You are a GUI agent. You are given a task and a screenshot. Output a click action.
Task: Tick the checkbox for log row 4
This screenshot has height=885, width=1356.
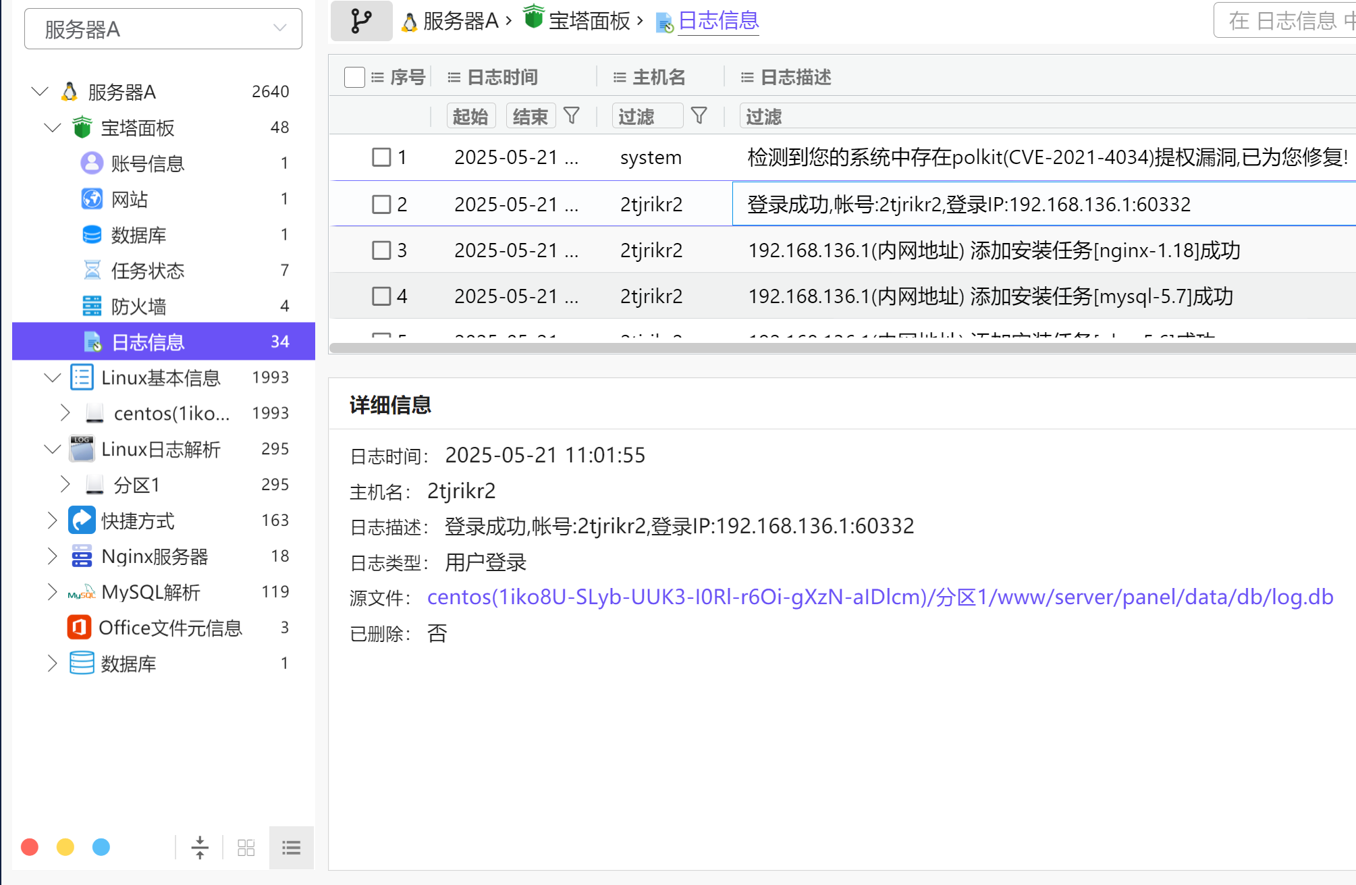click(x=381, y=296)
